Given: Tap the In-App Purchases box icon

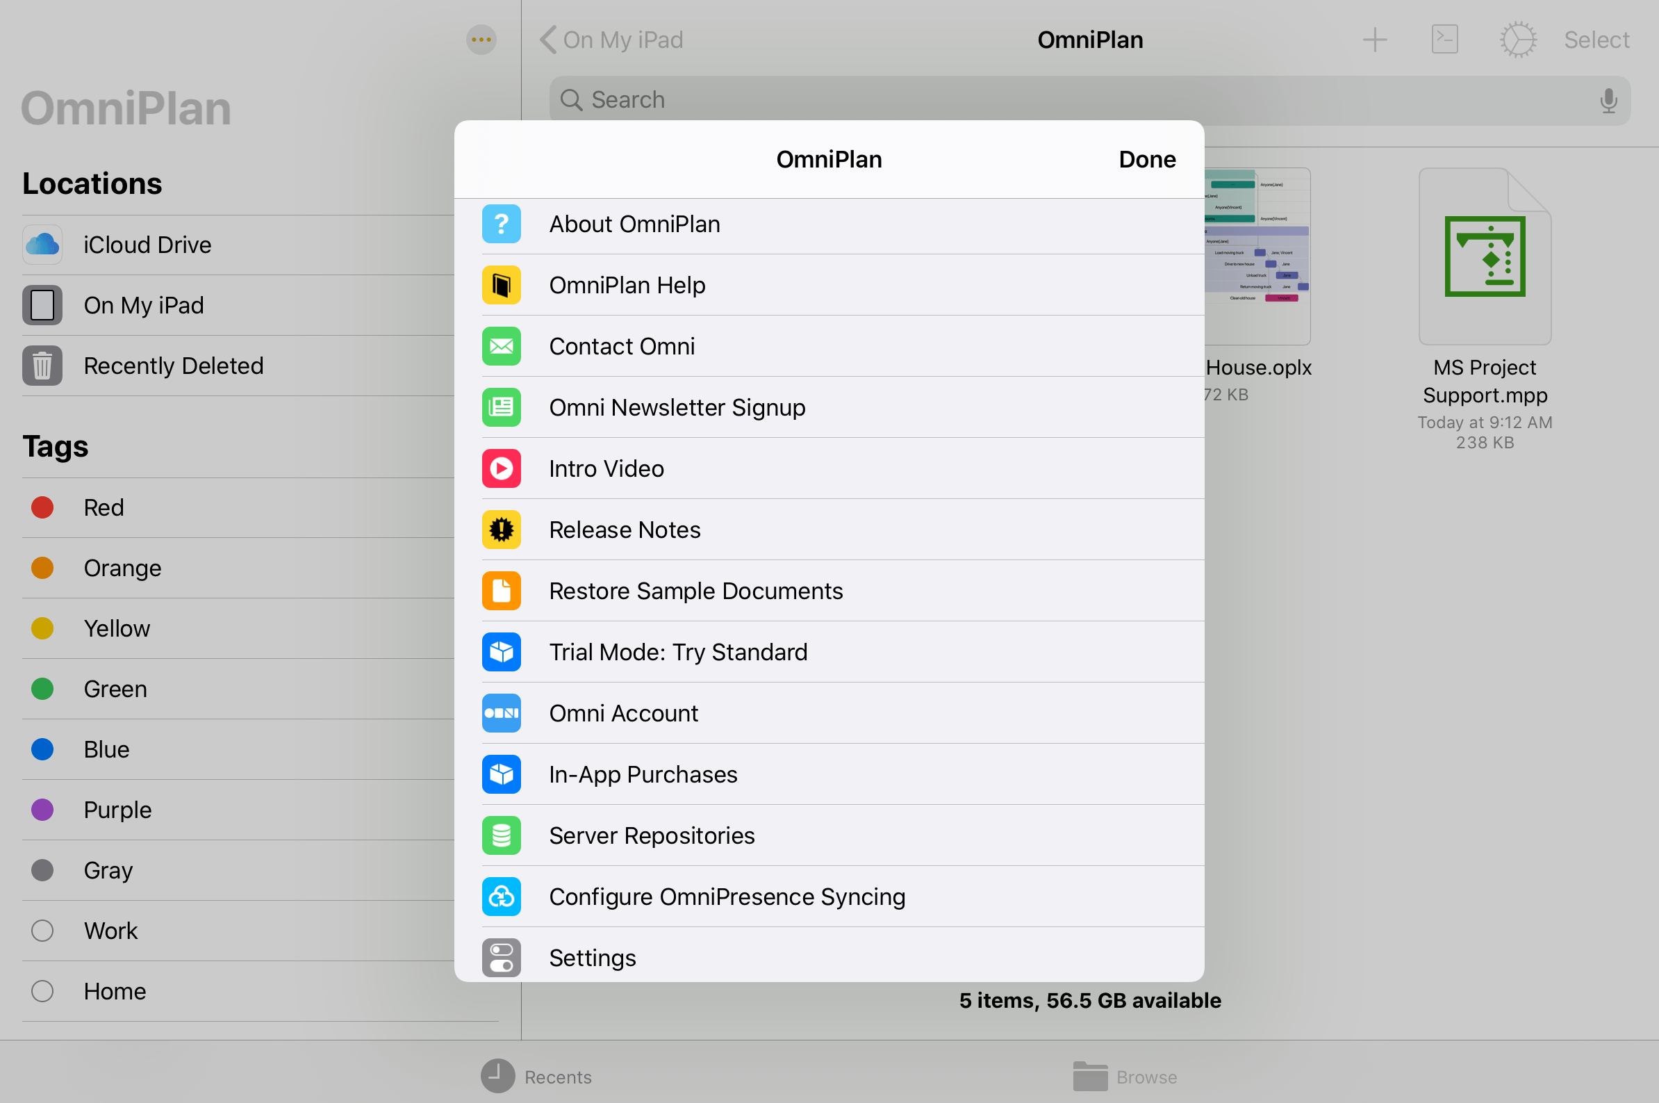Looking at the screenshot, I should 501,774.
